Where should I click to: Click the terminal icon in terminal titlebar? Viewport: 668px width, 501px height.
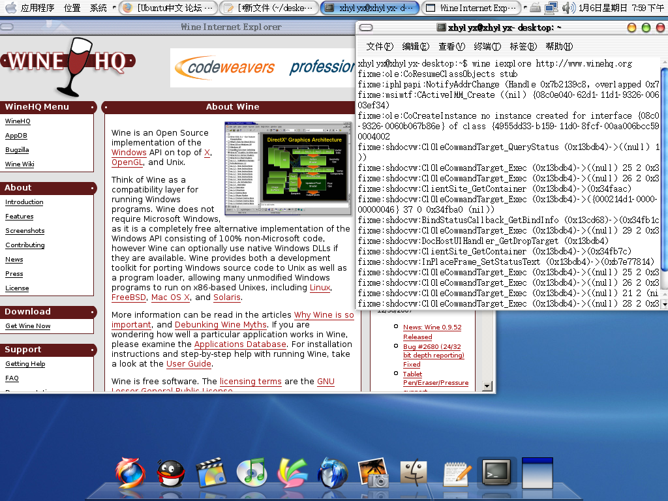[442, 27]
